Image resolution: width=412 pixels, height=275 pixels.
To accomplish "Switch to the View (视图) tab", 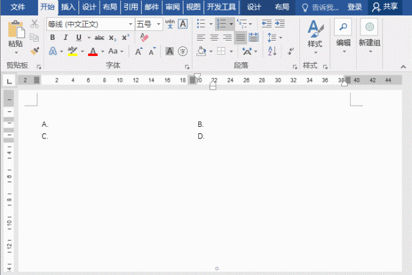I will (193, 7).
